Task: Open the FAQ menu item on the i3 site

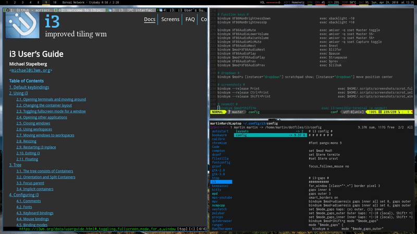Action: pos(190,19)
